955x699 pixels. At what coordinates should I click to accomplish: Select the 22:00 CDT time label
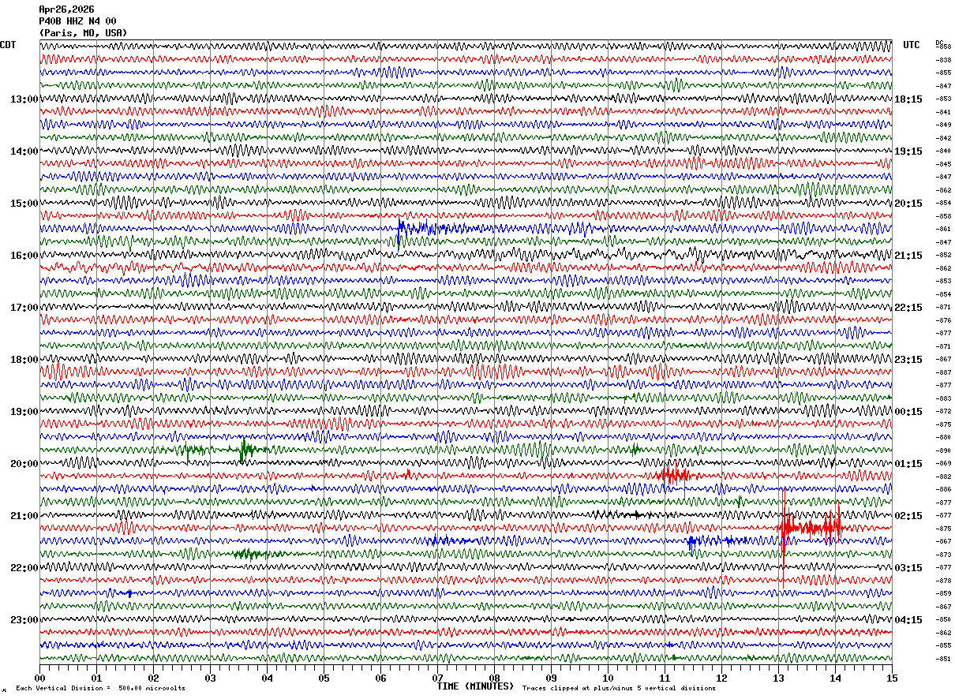[x=24, y=568]
